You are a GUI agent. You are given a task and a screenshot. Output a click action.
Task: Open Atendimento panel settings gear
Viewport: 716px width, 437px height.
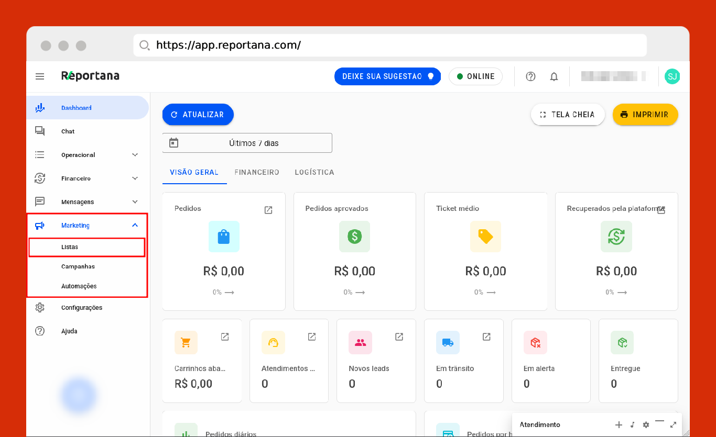(x=646, y=424)
